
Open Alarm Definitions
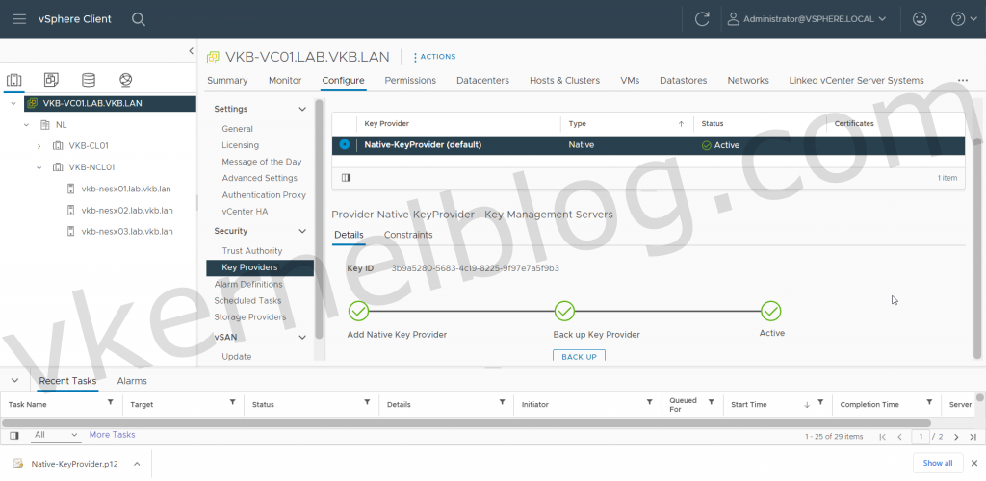tap(248, 284)
